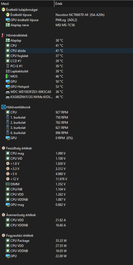Select the PCI-E #1 slot icon
Screen dimensions: 133x265
8,66
